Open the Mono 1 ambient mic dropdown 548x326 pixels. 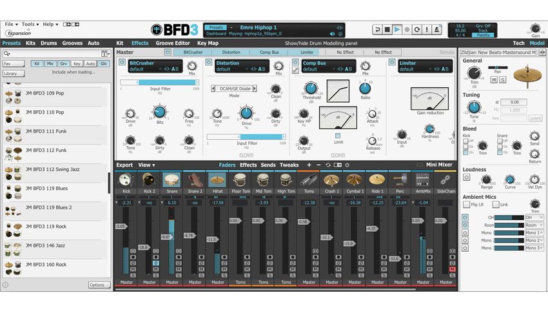[x=534, y=233]
